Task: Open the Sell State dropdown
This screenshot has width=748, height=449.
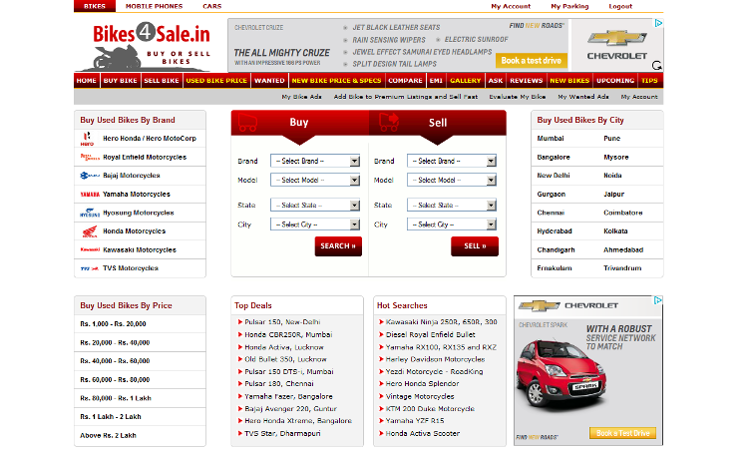Action: [x=452, y=206]
